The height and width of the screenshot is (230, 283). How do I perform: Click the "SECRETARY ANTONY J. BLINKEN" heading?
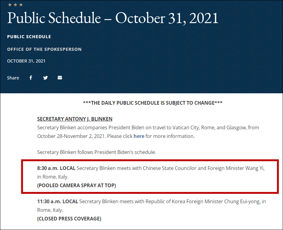click(x=75, y=119)
